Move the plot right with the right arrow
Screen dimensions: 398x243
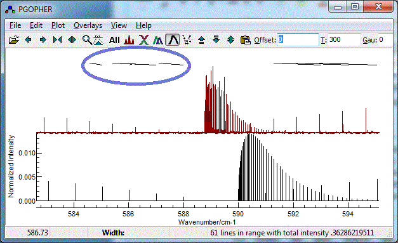click(x=43, y=40)
